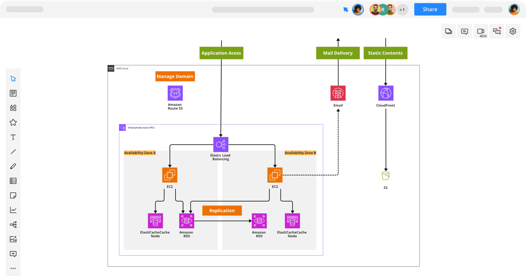The image size is (526, 276).
Task: Insert a table from the sidebar
Action: tap(13, 181)
